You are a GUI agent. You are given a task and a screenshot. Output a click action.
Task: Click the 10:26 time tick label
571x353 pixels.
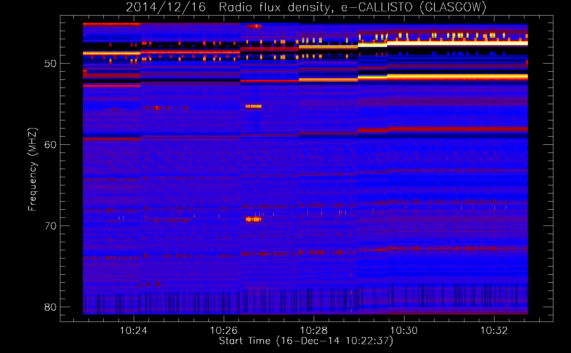tap(224, 331)
